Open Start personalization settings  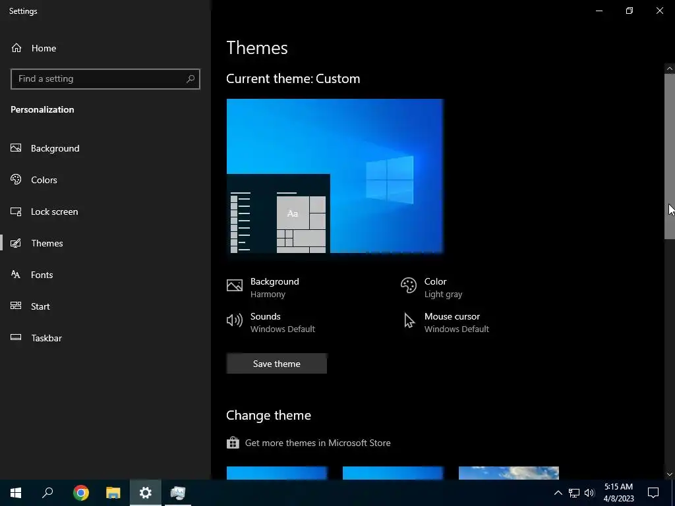click(x=40, y=306)
